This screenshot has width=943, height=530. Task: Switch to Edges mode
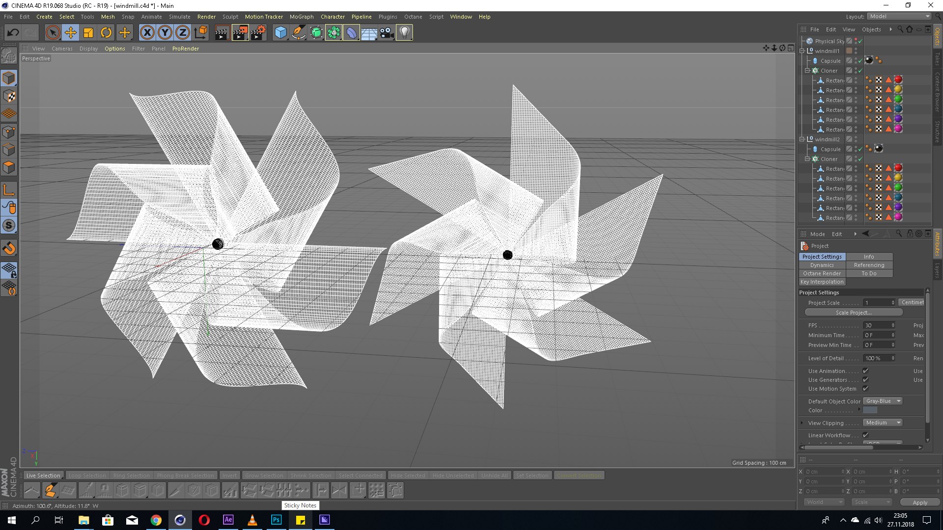[9, 150]
